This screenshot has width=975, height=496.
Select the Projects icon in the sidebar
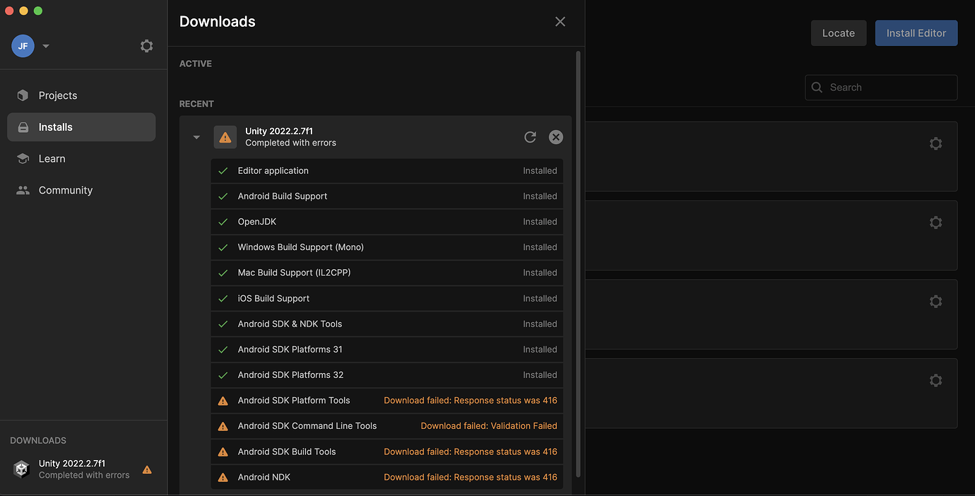pyautogui.click(x=22, y=95)
